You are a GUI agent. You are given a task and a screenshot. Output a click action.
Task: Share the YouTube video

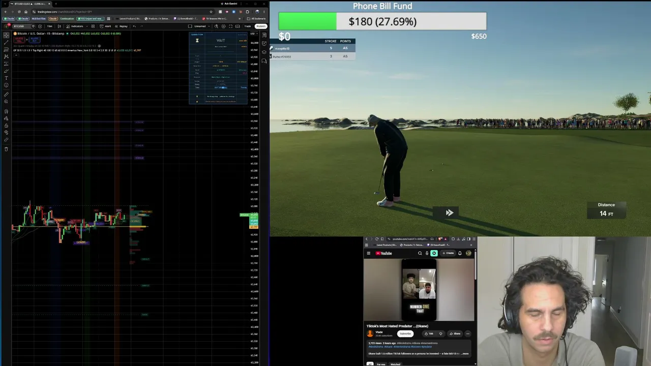[455, 333]
